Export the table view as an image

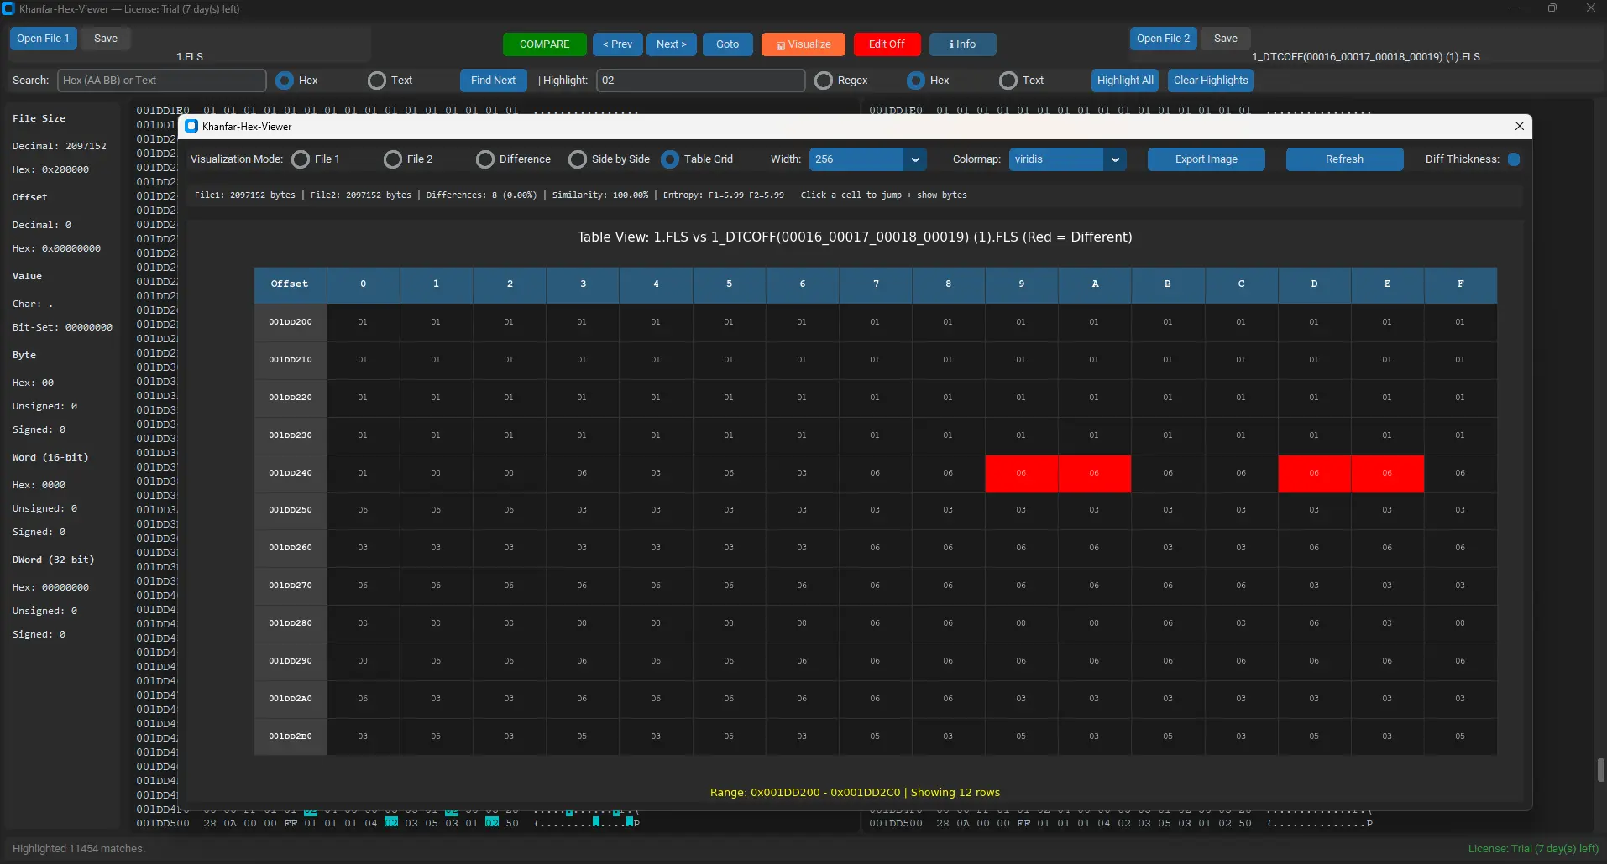point(1206,159)
